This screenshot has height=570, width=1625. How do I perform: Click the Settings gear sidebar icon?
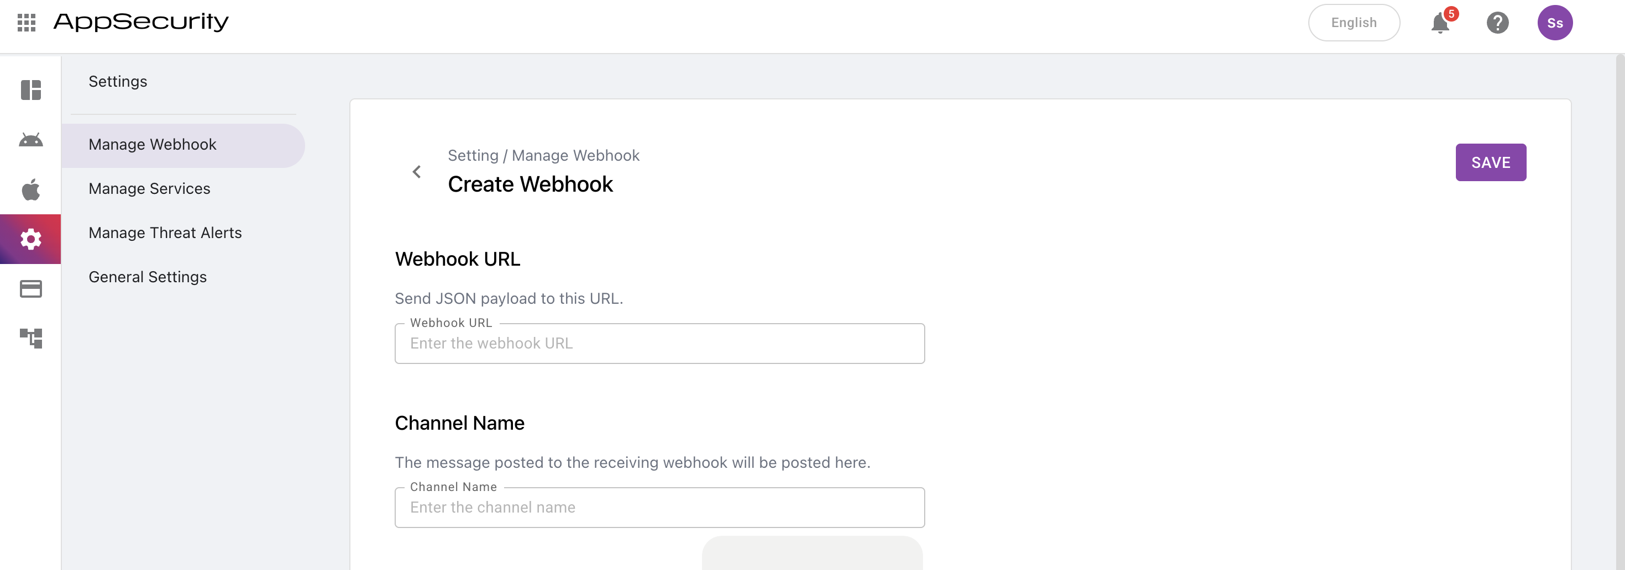click(x=31, y=239)
